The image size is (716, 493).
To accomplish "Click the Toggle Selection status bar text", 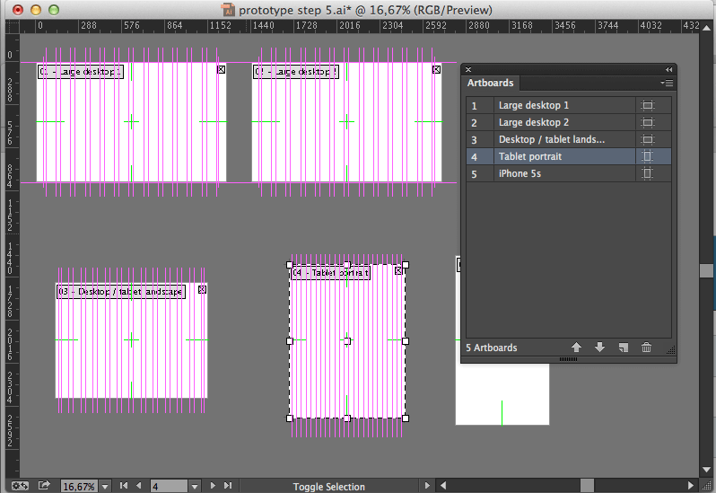I will [x=328, y=487].
